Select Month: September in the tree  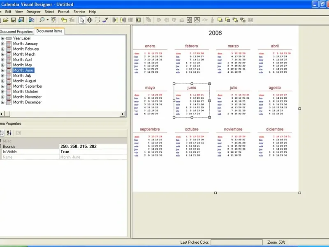(x=28, y=86)
